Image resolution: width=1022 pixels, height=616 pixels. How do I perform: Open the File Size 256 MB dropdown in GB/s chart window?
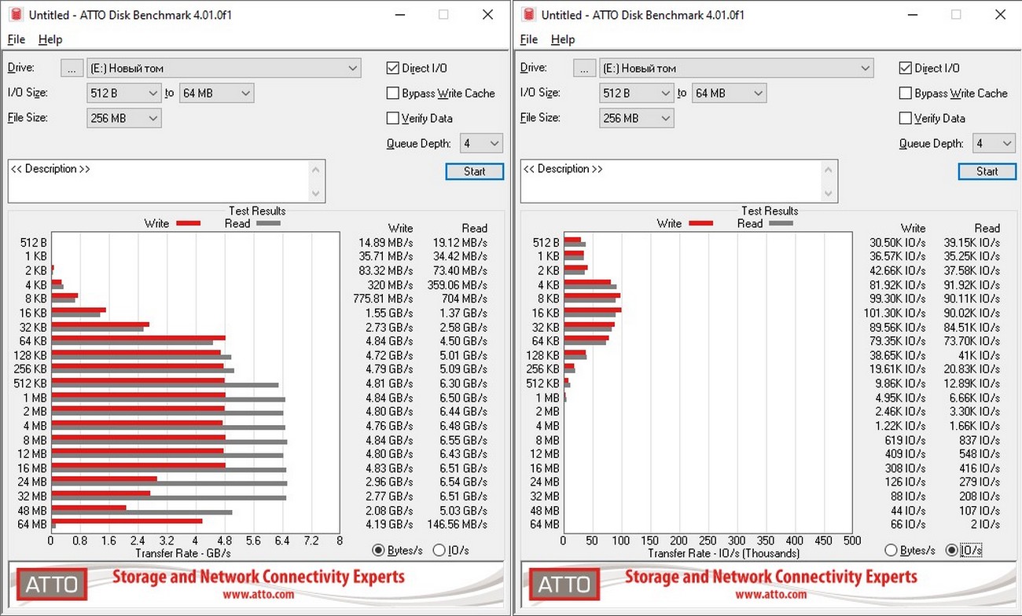(x=124, y=119)
